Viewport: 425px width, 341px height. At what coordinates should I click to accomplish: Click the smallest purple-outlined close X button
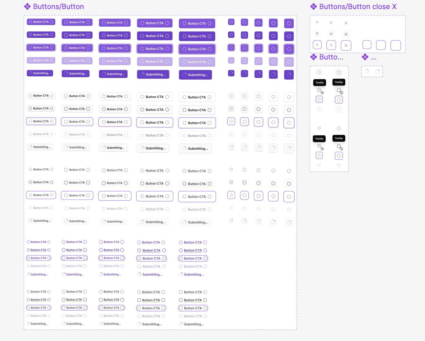(x=317, y=45)
